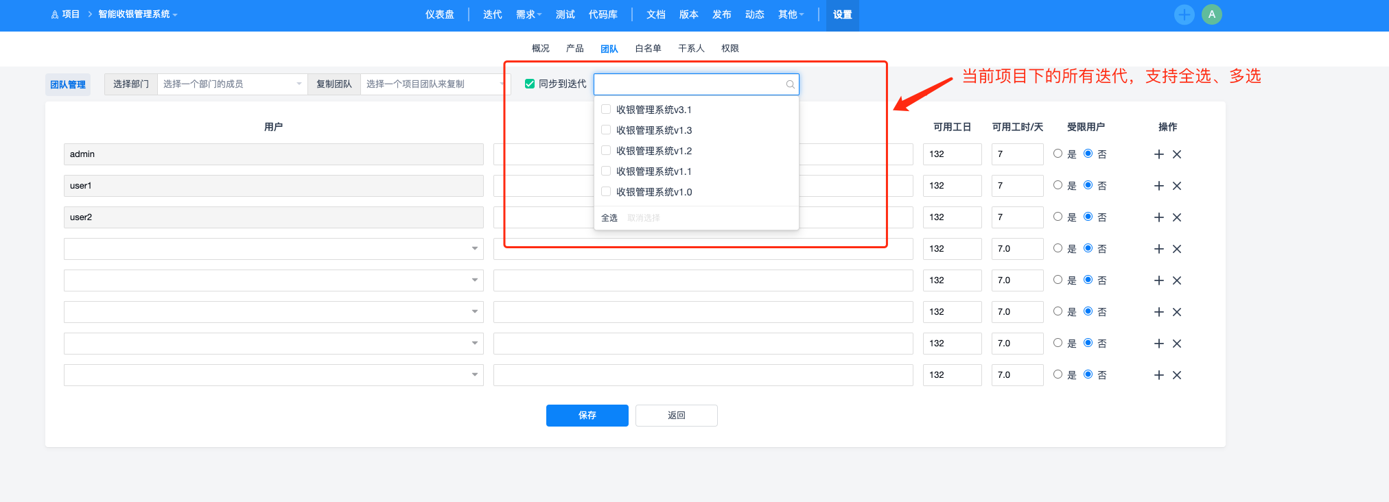
Task: Click the search icon in iteration selector
Action: (790, 84)
